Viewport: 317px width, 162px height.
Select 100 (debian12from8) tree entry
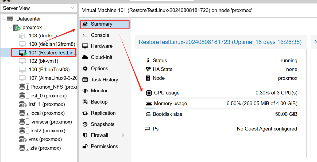(52, 44)
